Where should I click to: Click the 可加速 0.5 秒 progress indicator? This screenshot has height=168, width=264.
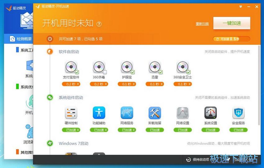(x=231, y=39)
